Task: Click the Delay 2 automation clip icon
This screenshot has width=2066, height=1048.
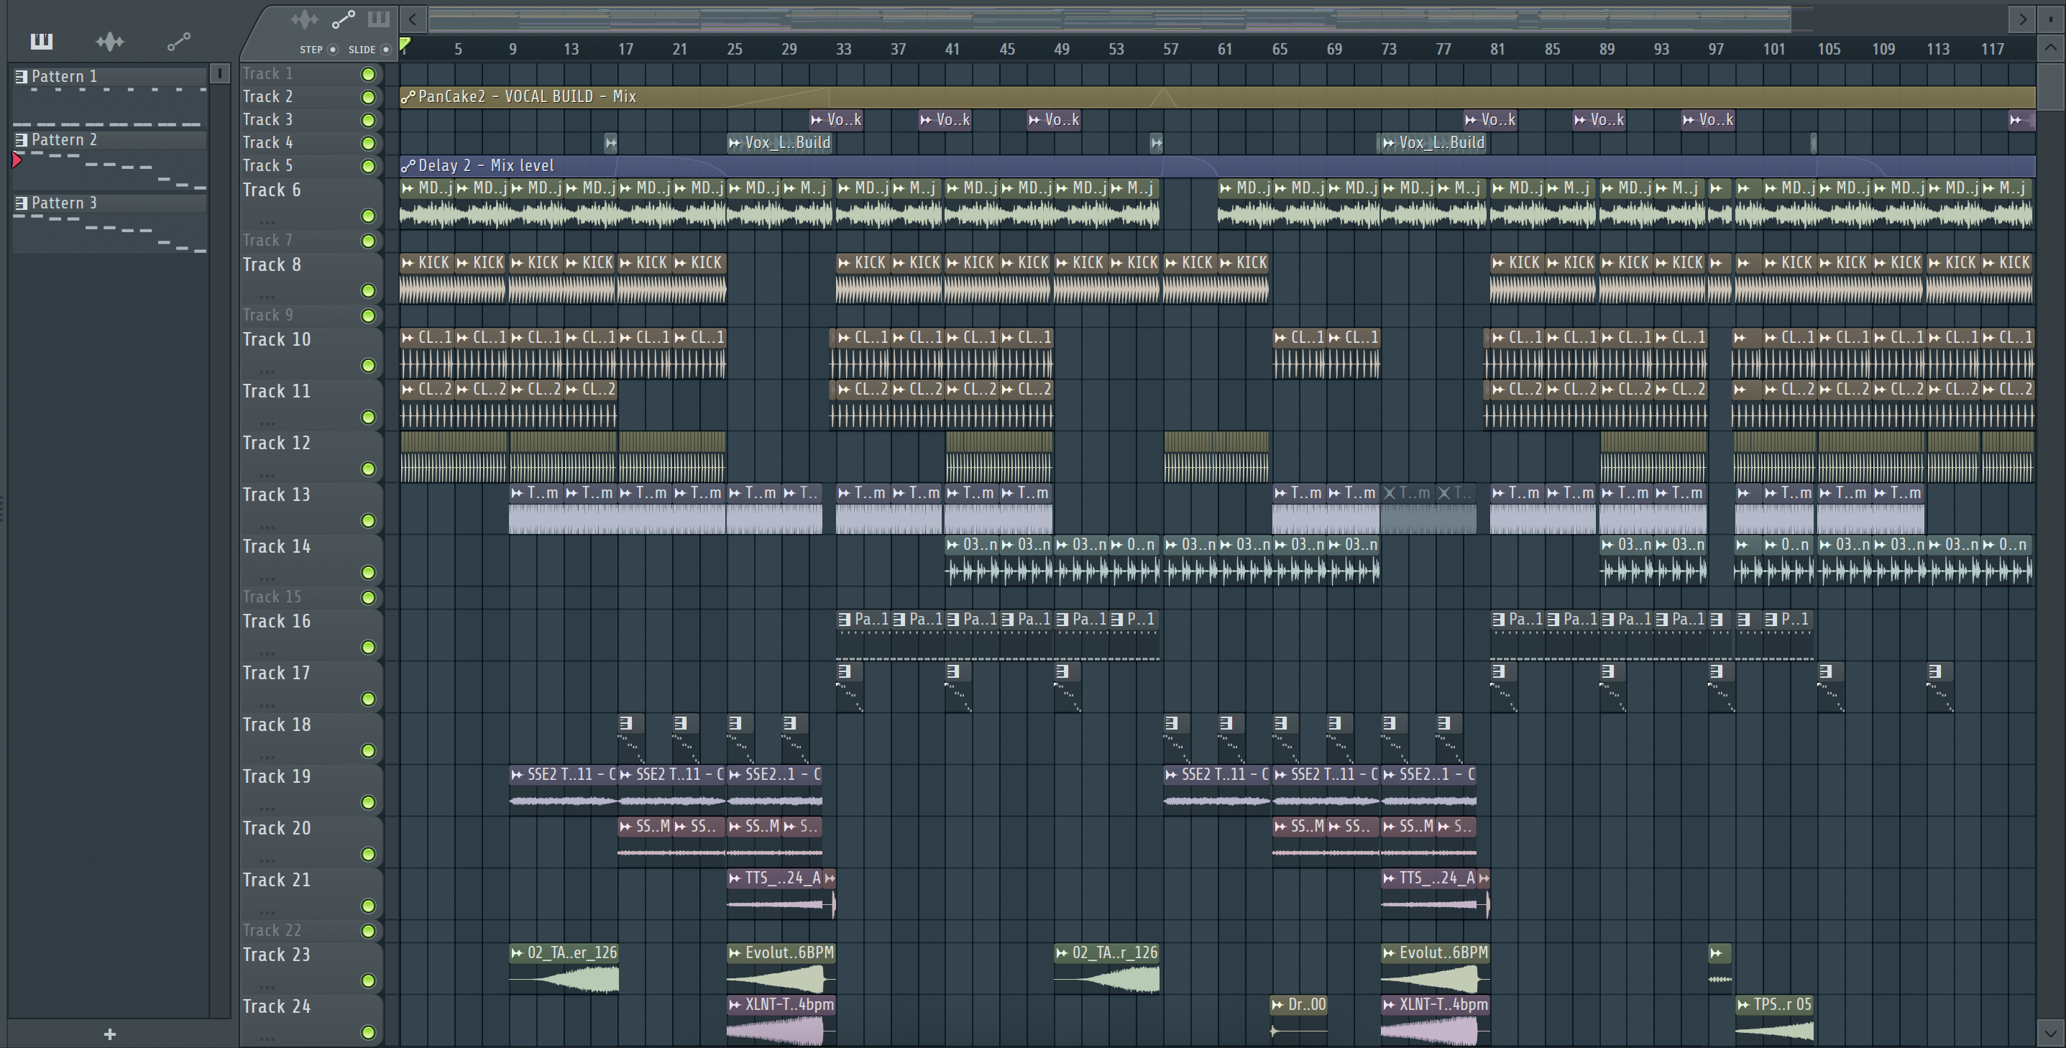Action: tap(408, 166)
